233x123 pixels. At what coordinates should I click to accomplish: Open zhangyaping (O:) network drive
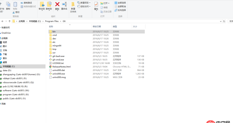[21, 74]
